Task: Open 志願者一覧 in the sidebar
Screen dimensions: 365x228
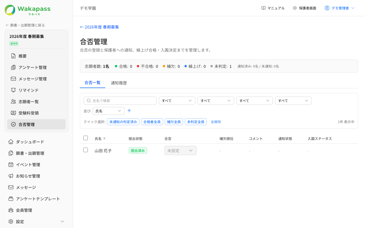Action: click(36, 101)
